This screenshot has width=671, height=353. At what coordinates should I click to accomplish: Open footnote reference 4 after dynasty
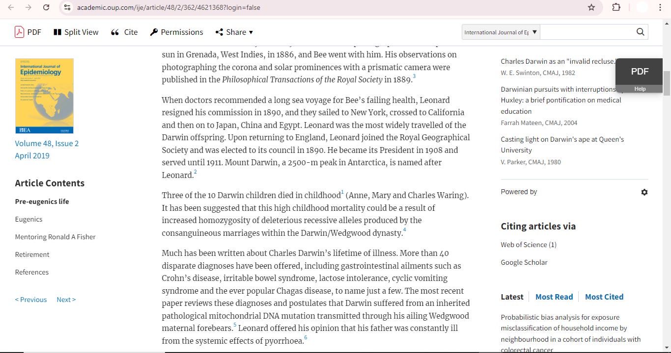pyautogui.click(x=405, y=229)
